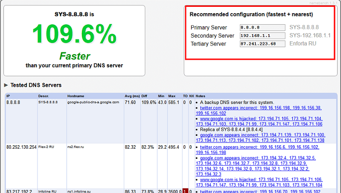Select the 8.8.8.8 IP cell in table
Image resolution: width=341 pixels, height=193 pixels.
click(13, 102)
